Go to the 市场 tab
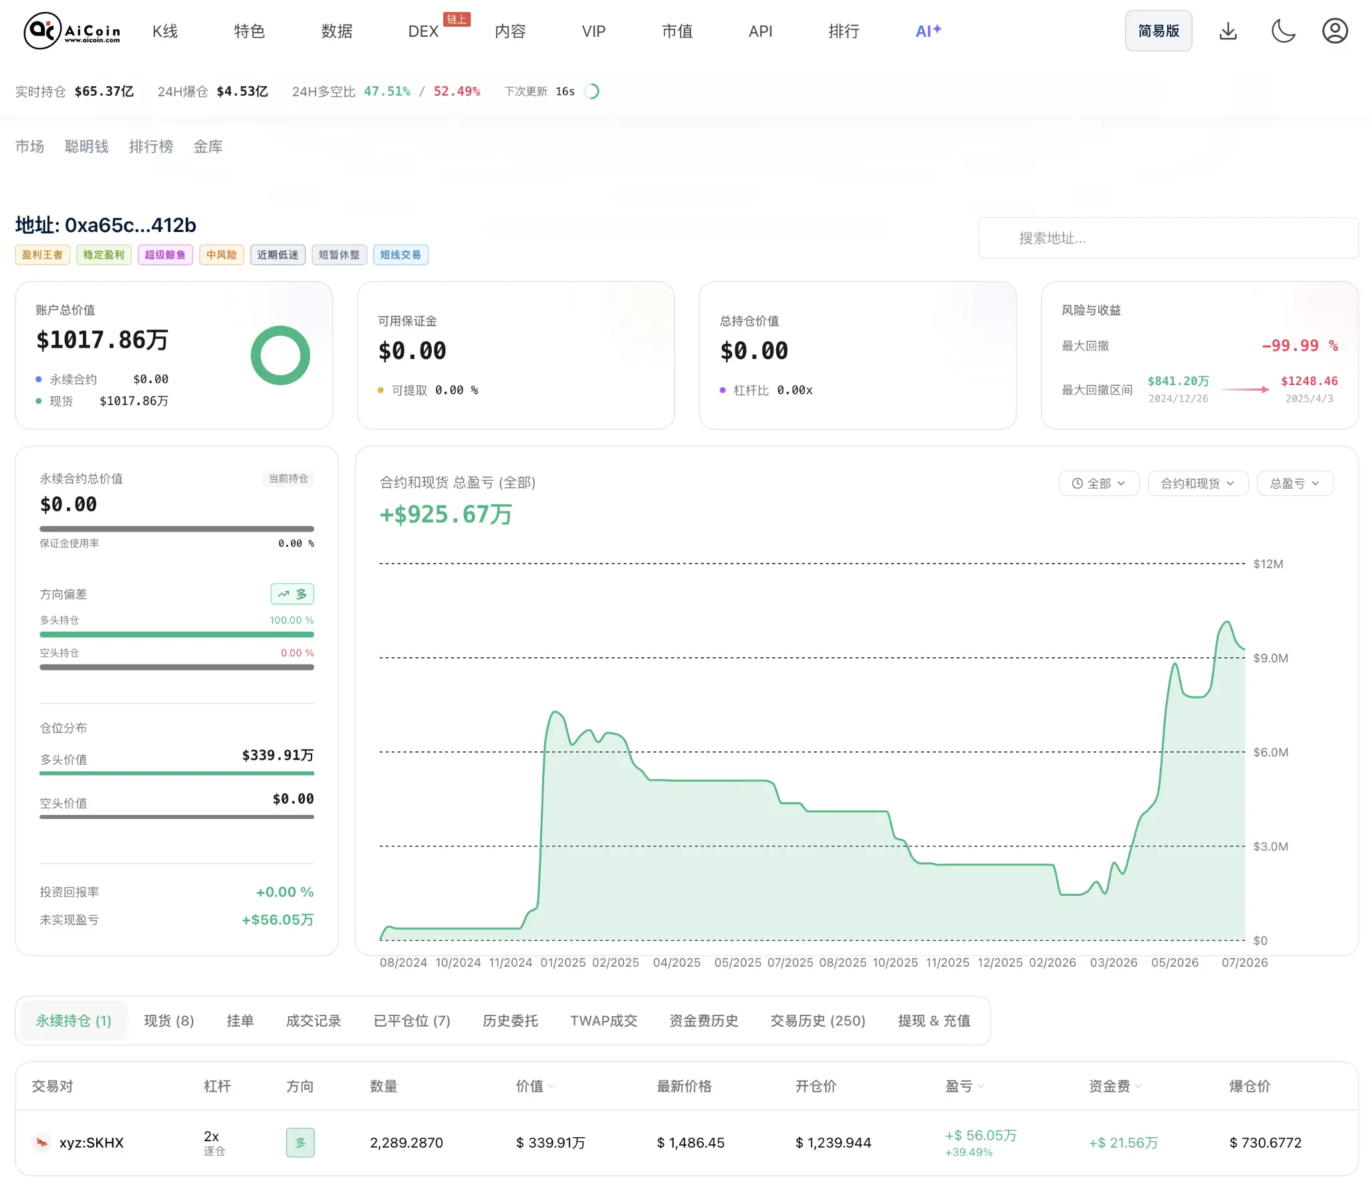1369x1198 pixels. pyautogui.click(x=29, y=146)
